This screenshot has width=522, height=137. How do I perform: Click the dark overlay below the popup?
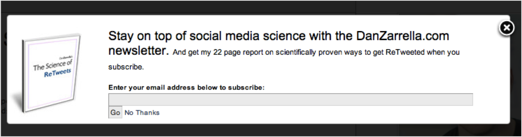(x=258, y=130)
